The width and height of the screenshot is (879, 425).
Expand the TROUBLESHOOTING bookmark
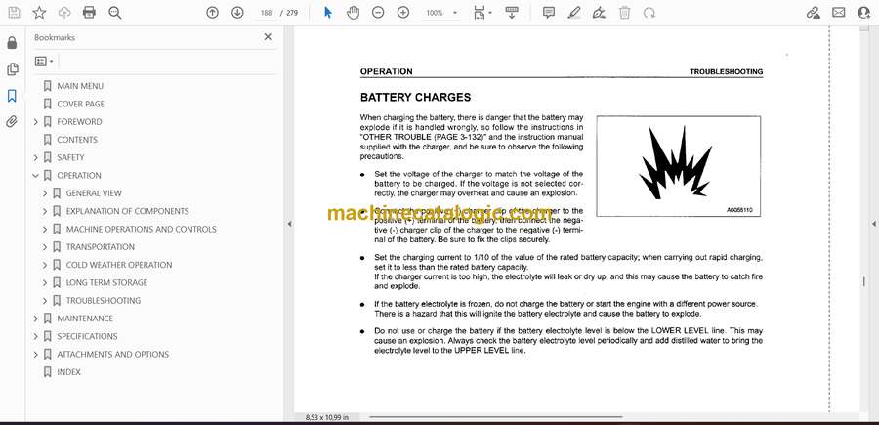tap(45, 301)
